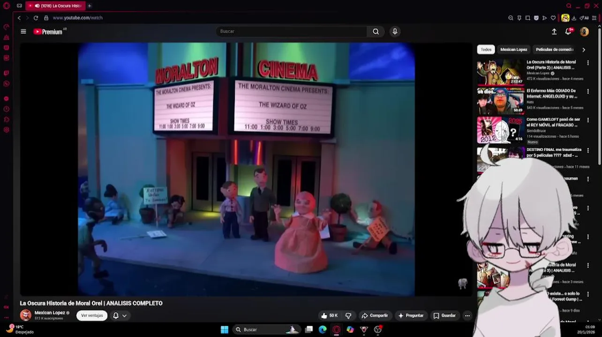Open options menu for ANGELOUXD video
602x337 pixels.
tap(588, 91)
